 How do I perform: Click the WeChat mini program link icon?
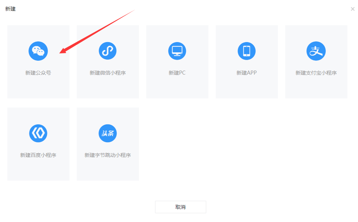[108, 51]
